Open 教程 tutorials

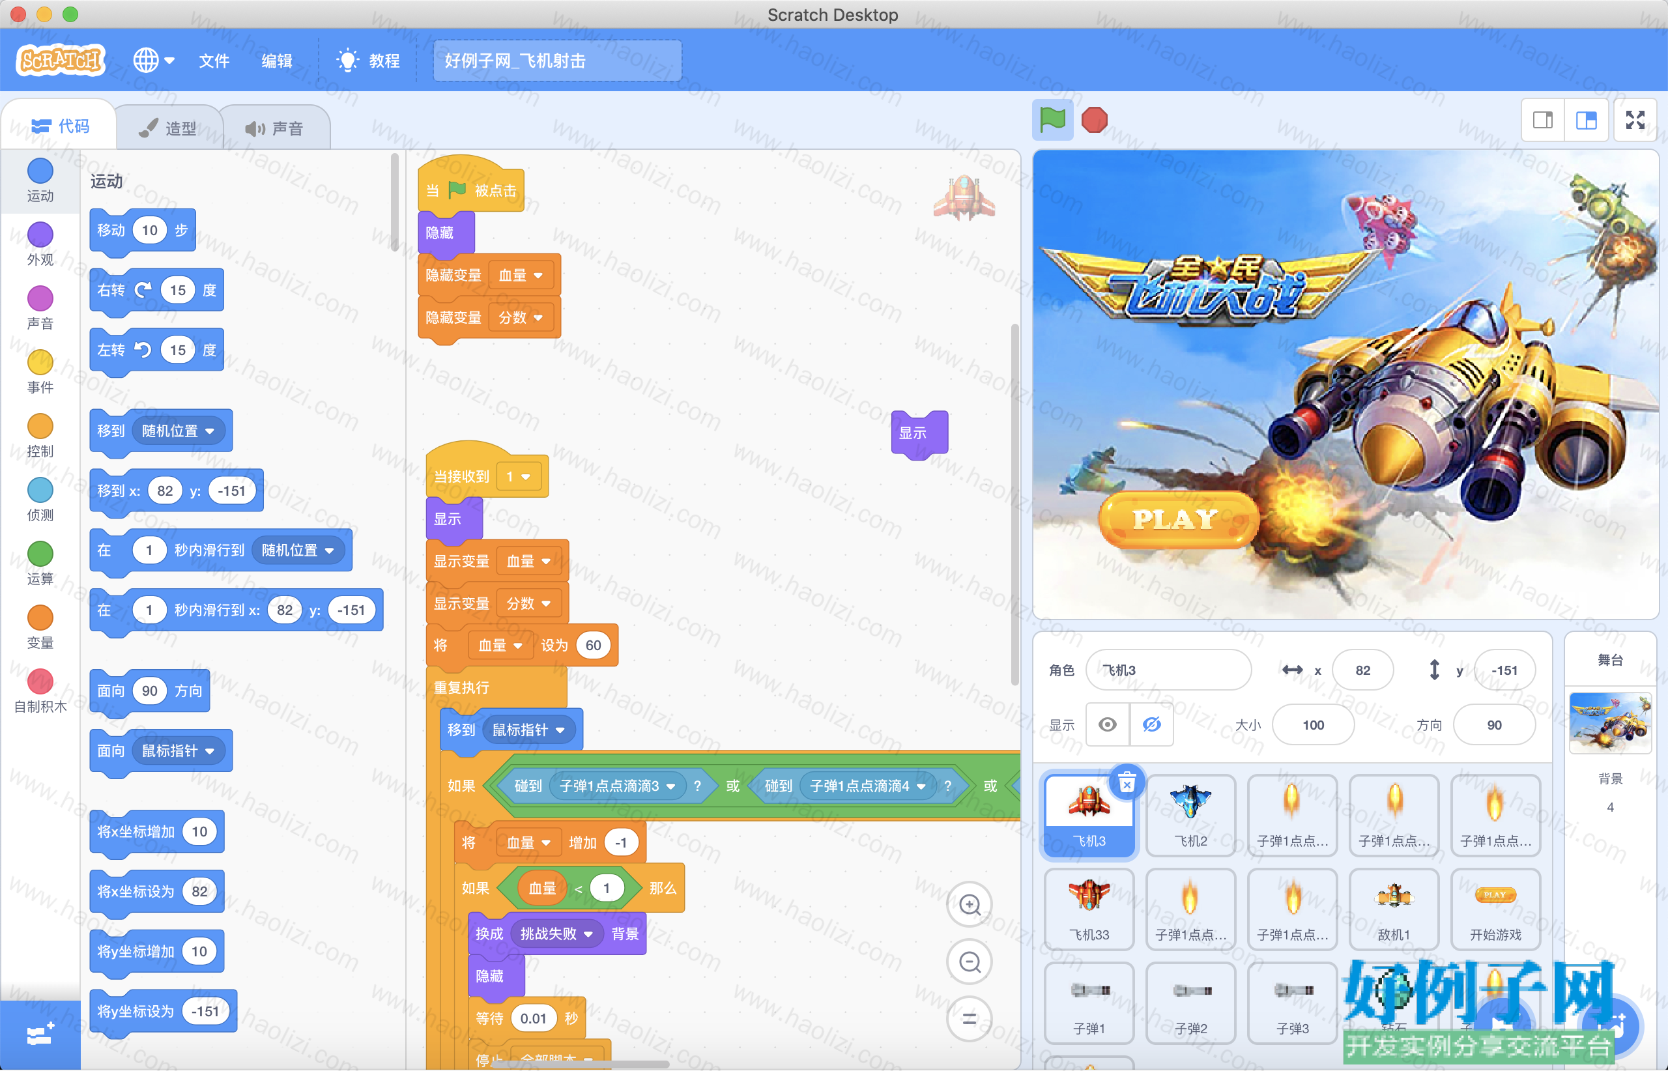(x=368, y=61)
